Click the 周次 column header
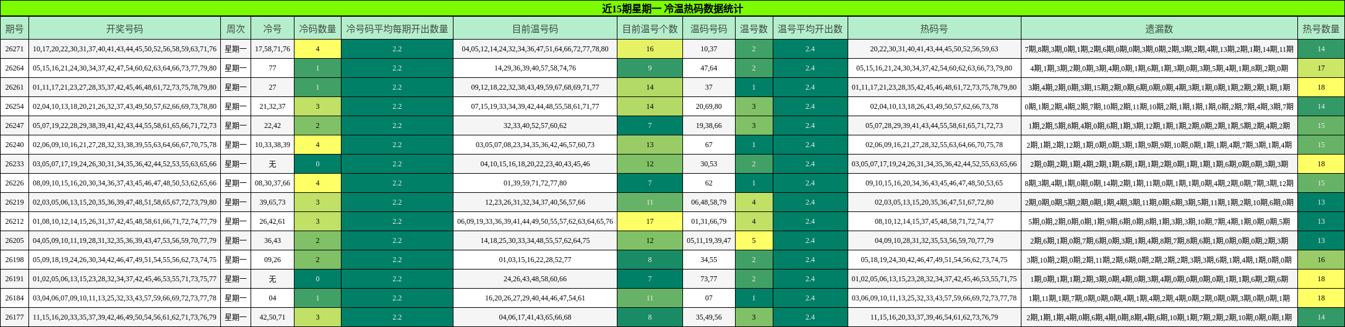The image size is (1345, 327). pos(235,28)
